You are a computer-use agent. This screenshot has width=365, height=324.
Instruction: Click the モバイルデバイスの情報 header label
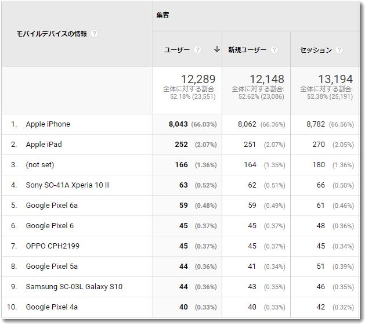coord(52,34)
